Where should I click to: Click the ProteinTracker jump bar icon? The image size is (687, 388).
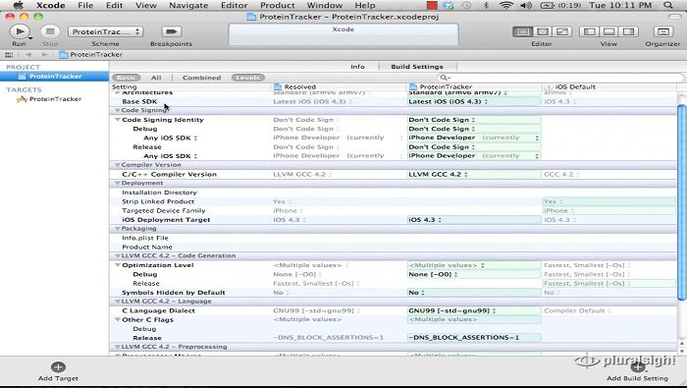click(64, 55)
